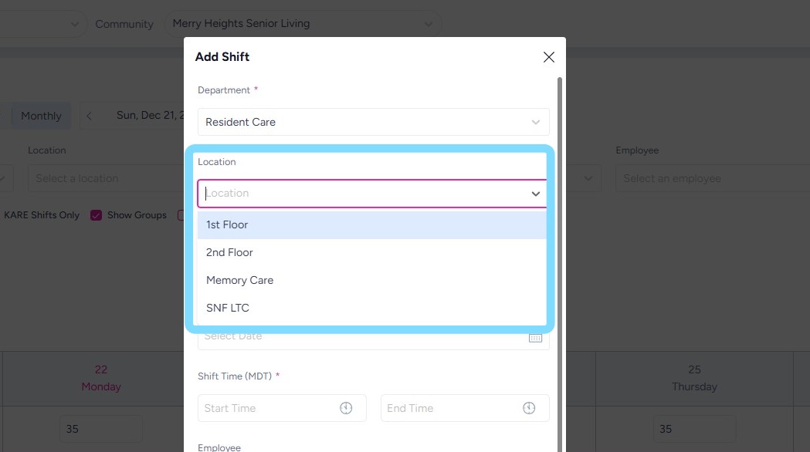The image size is (810, 452).
Task: Open the date picker calendar icon
Action: [535, 337]
